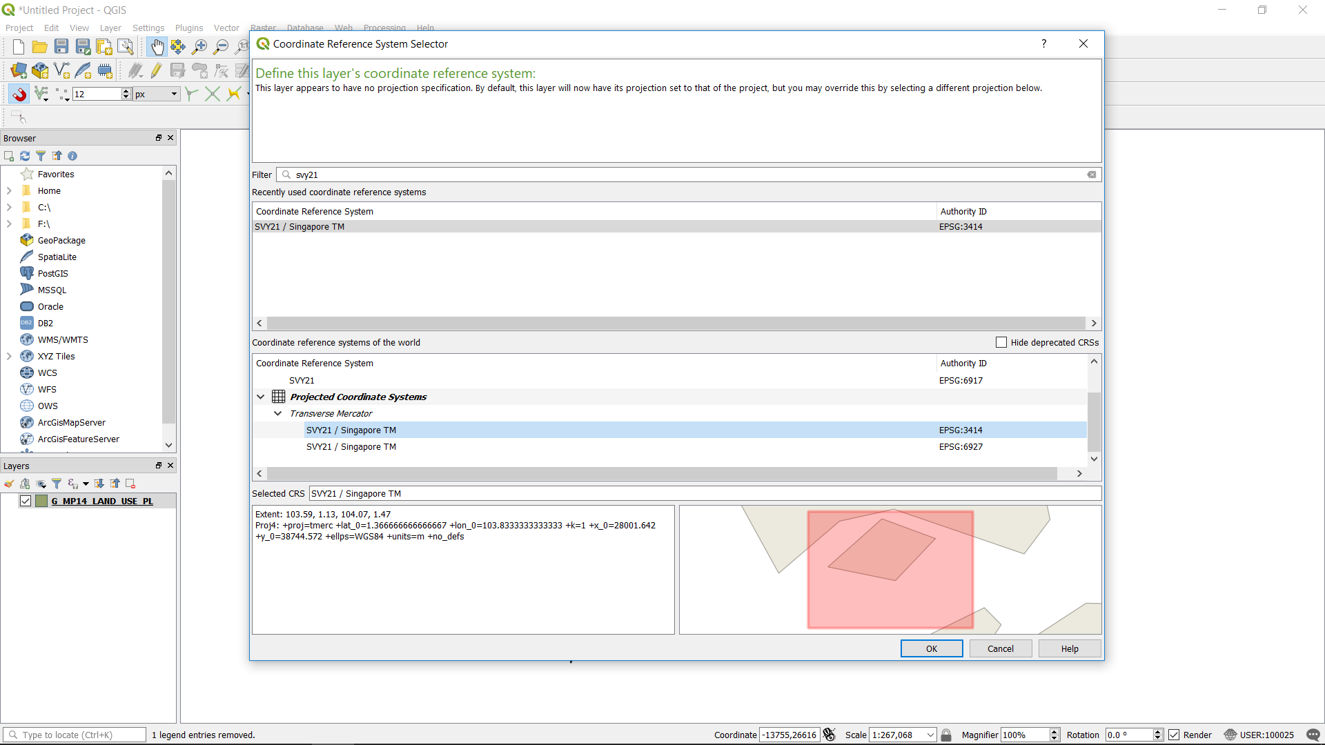Click the Zoom In magnifier icon
This screenshot has width=1325, height=745.
click(199, 47)
